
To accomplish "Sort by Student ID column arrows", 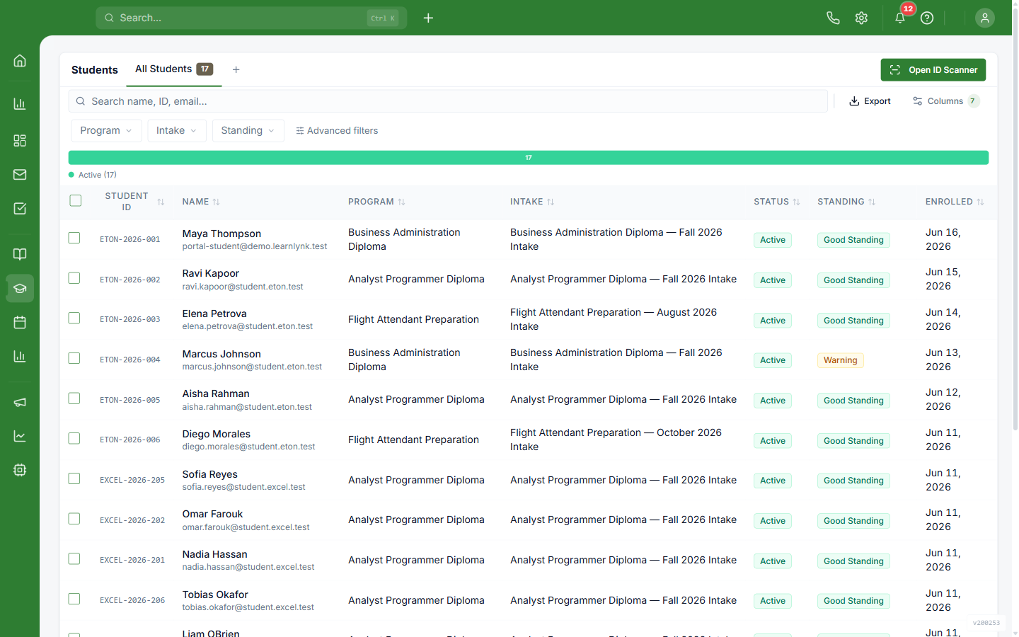I will [161, 202].
